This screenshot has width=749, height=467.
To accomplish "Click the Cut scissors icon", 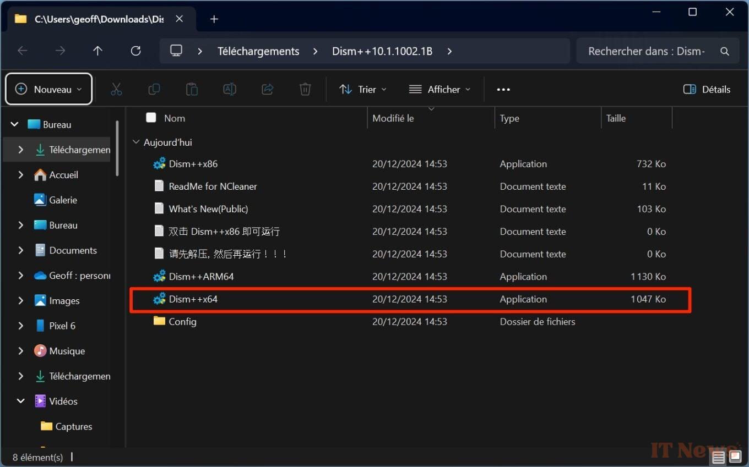I will pos(116,89).
